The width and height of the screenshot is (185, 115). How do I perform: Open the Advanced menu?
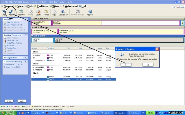(71, 6)
